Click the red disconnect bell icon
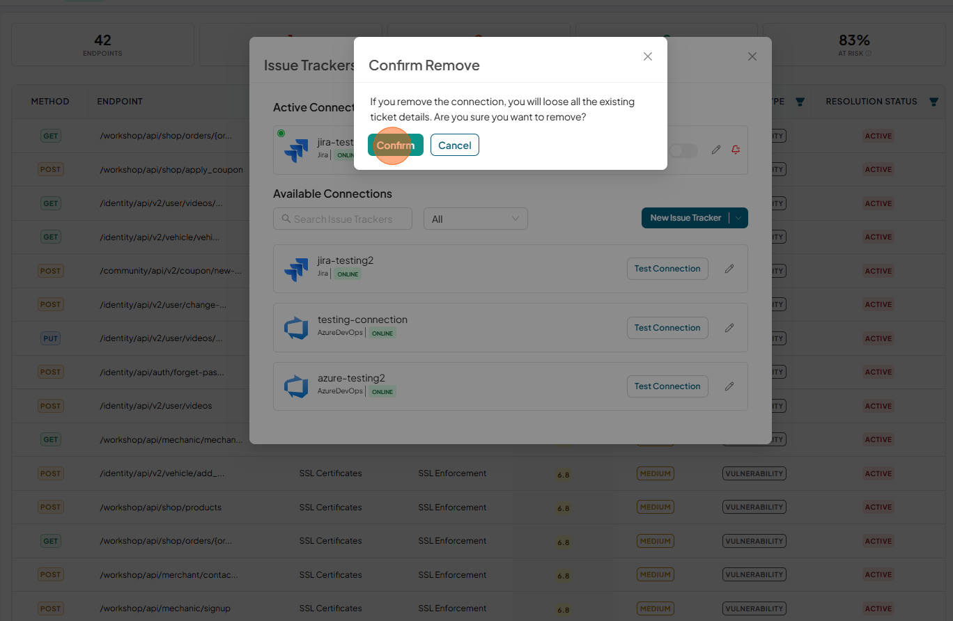The height and width of the screenshot is (621, 953). (736, 150)
